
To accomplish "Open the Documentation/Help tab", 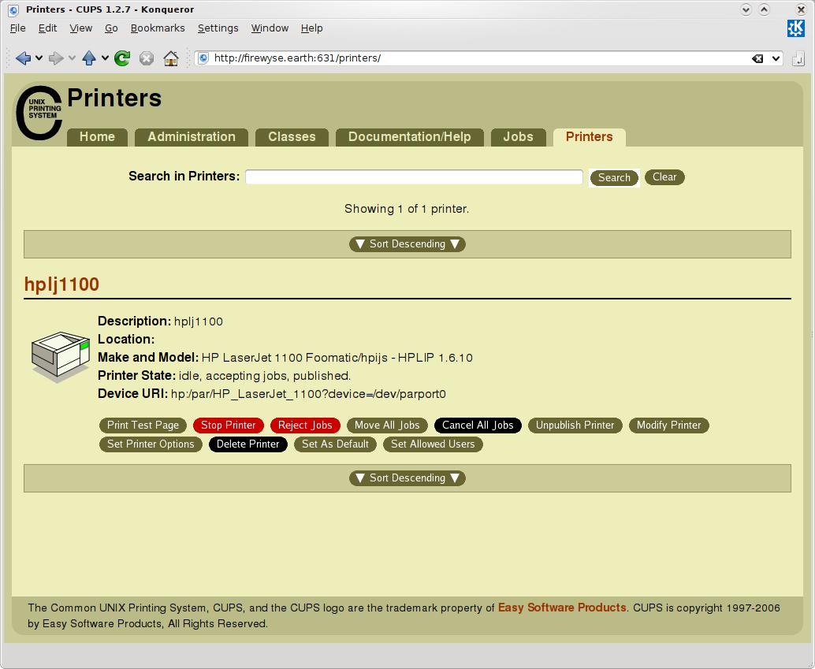I will pyautogui.click(x=410, y=136).
